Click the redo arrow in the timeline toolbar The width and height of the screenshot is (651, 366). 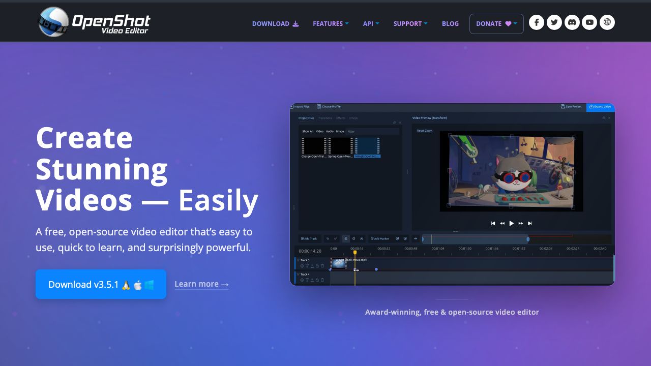(336, 238)
